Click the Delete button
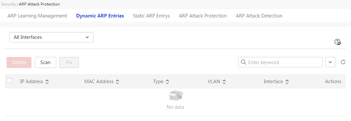The width and height of the screenshot is (351, 121). pos(19,62)
